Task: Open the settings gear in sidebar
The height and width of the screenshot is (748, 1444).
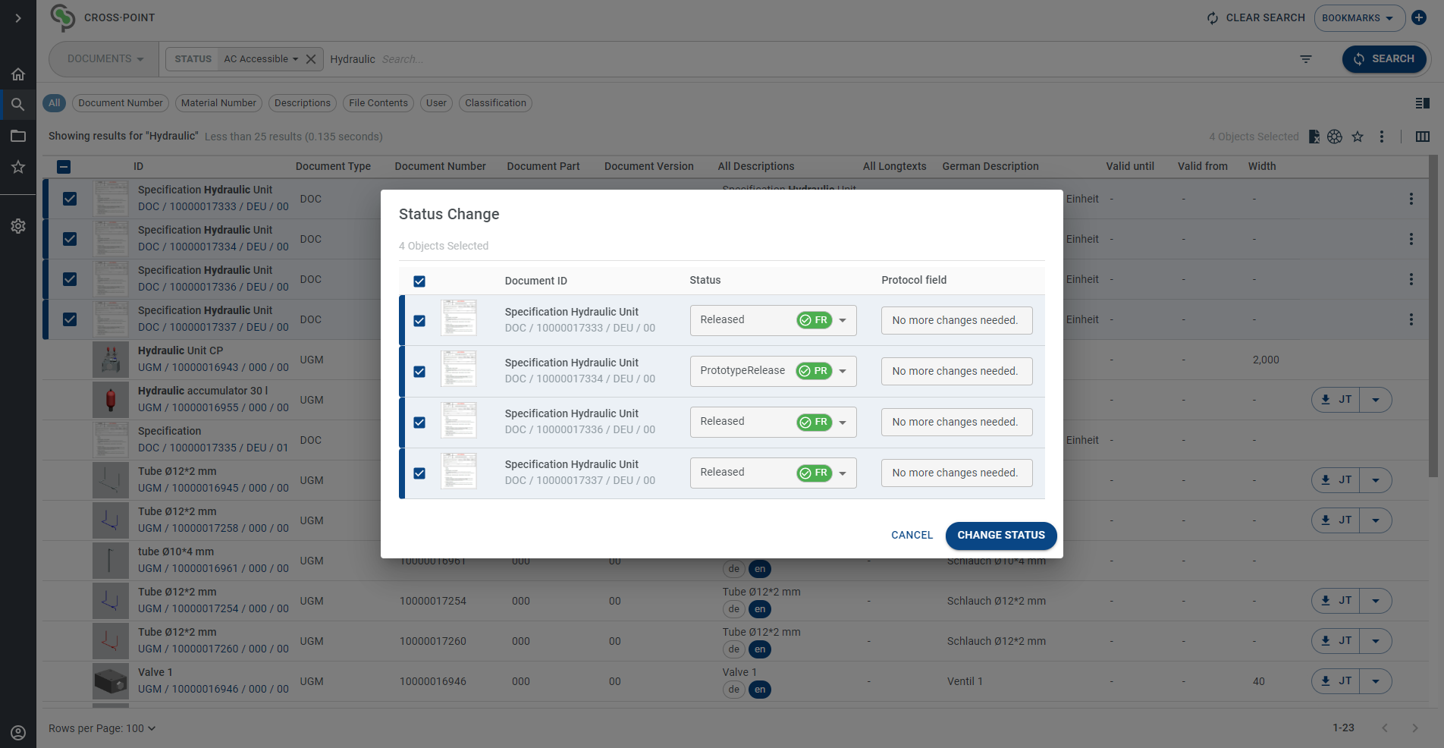Action: (18, 226)
